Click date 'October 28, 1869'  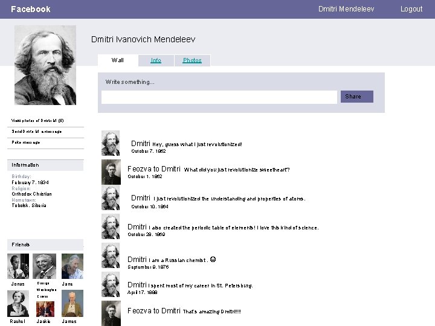click(x=146, y=234)
